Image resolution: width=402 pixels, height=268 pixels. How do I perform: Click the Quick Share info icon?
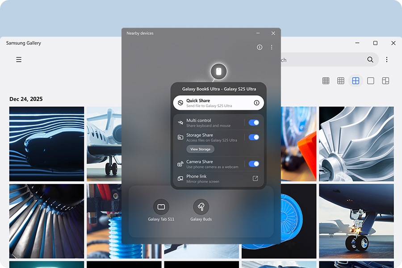256,103
